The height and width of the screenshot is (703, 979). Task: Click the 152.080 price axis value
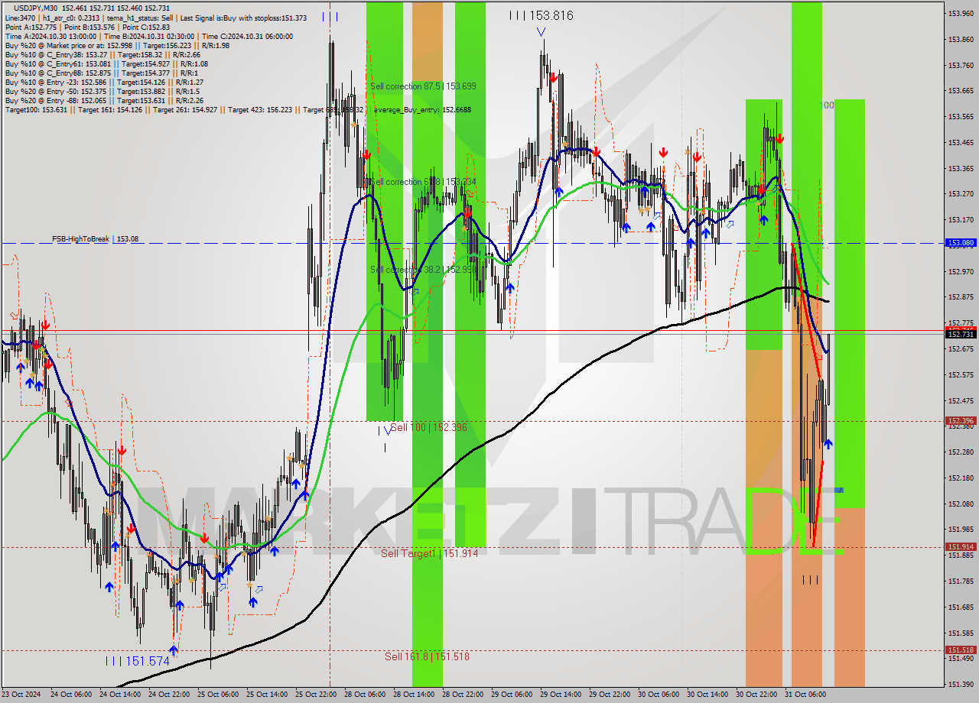(x=961, y=504)
